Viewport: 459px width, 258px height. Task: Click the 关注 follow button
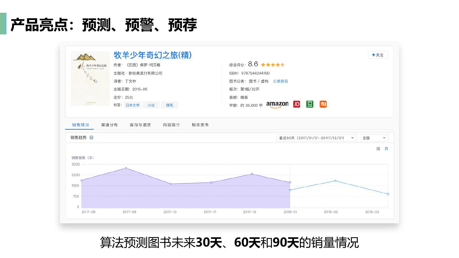point(378,55)
